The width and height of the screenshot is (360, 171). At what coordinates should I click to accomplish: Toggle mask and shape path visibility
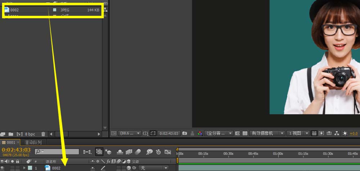coord(153,133)
